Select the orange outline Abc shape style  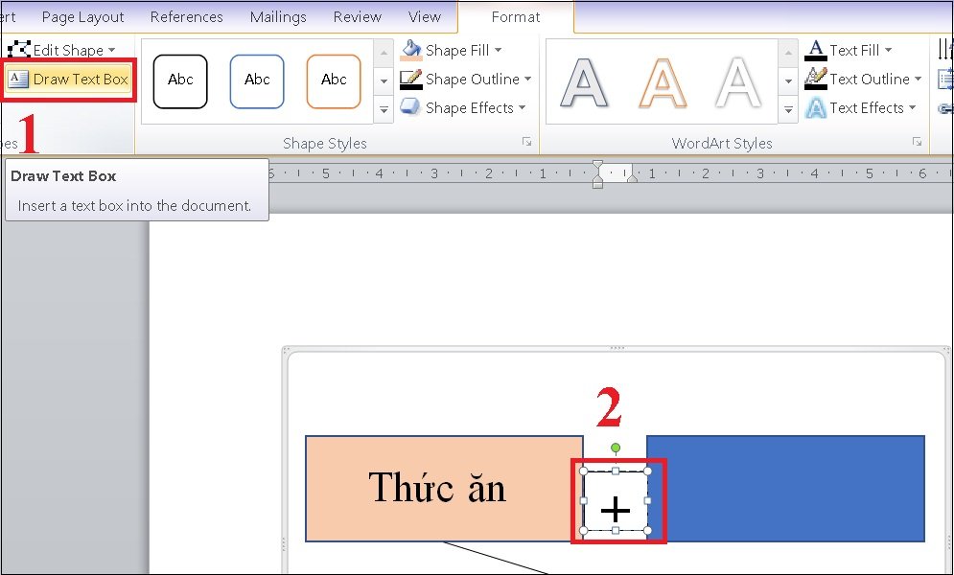[334, 80]
